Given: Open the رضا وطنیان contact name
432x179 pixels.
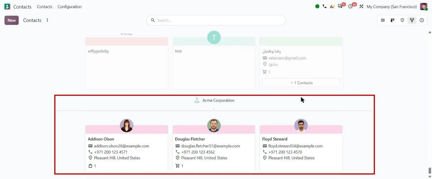Looking at the screenshot, I should click(272, 51).
